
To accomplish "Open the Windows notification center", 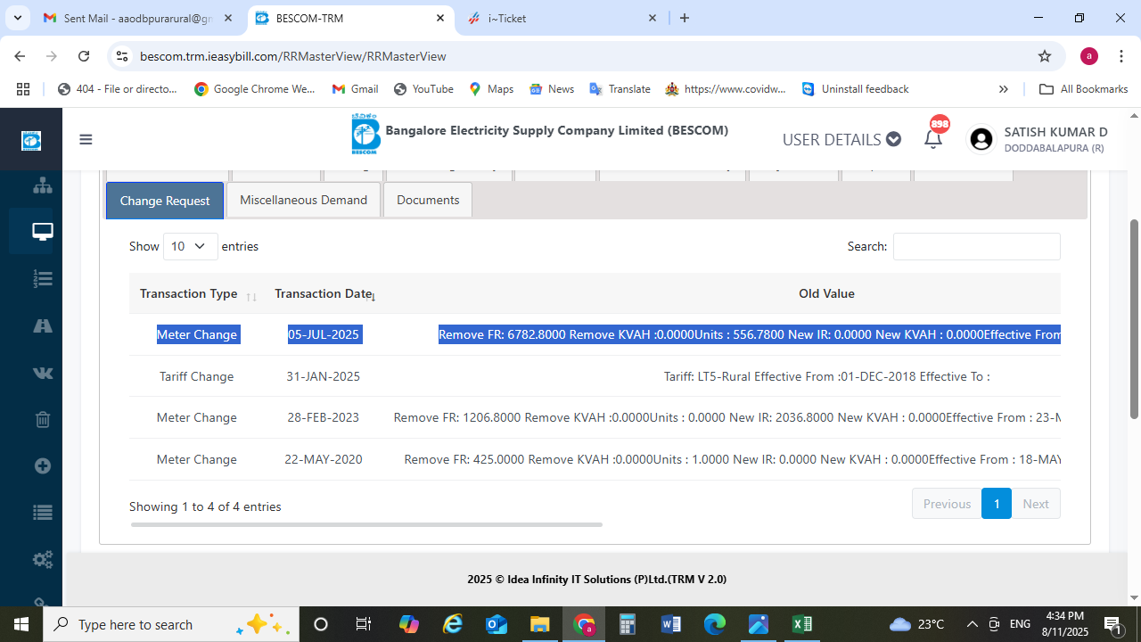I will tap(1112, 624).
